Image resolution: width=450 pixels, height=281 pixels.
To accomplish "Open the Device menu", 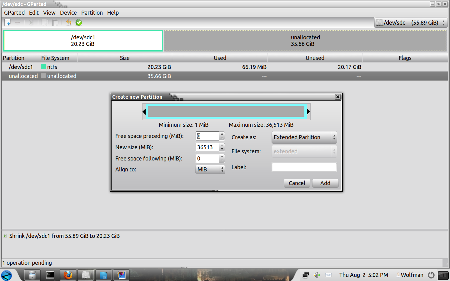I will 68,13.
